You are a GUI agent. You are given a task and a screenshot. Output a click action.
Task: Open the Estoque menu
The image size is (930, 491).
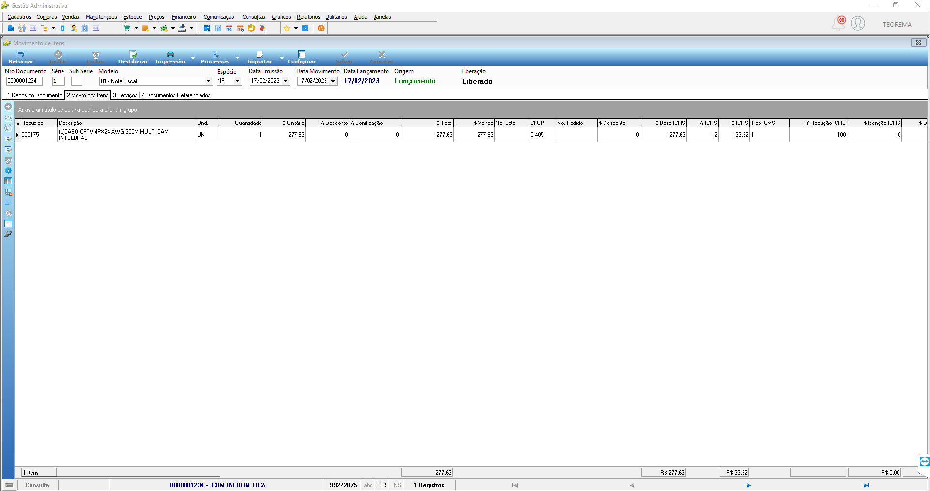(x=132, y=17)
